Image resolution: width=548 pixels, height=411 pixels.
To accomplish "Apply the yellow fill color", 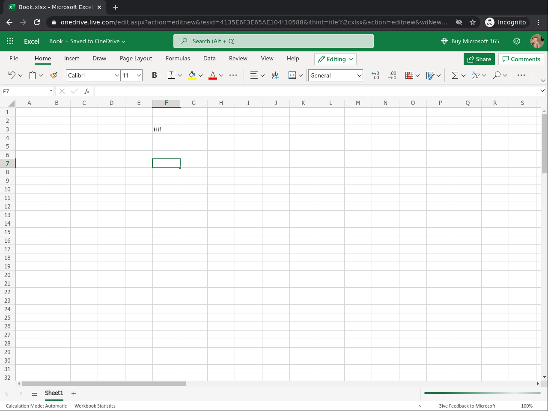I will tap(192, 75).
